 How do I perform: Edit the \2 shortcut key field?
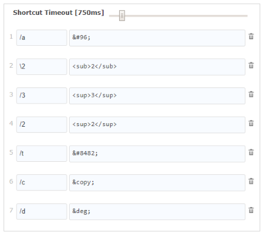tap(42, 67)
